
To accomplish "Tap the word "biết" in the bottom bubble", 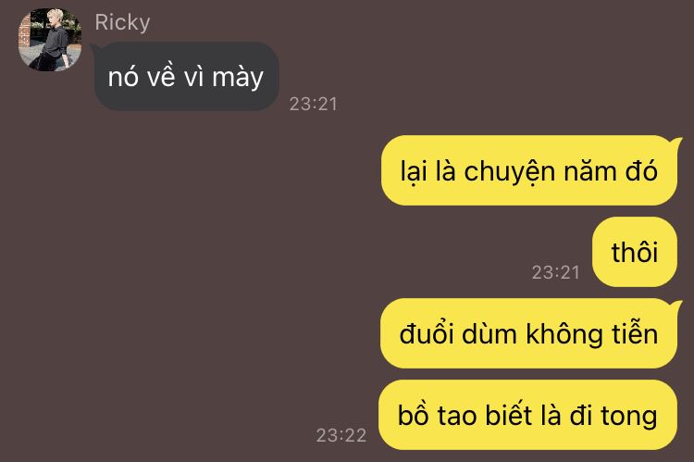I will 509,415.
